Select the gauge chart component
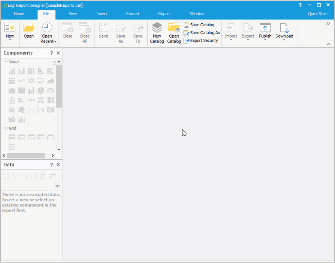335x263 pixels. (50, 91)
